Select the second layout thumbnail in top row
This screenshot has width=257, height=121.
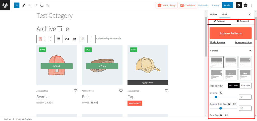click(x=231, y=62)
